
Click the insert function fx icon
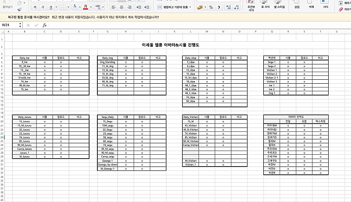pos(45,25)
